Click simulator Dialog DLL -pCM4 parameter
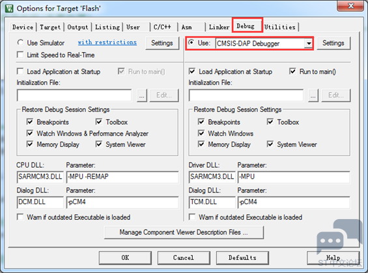The height and width of the screenshot is (273, 368). 122,202
